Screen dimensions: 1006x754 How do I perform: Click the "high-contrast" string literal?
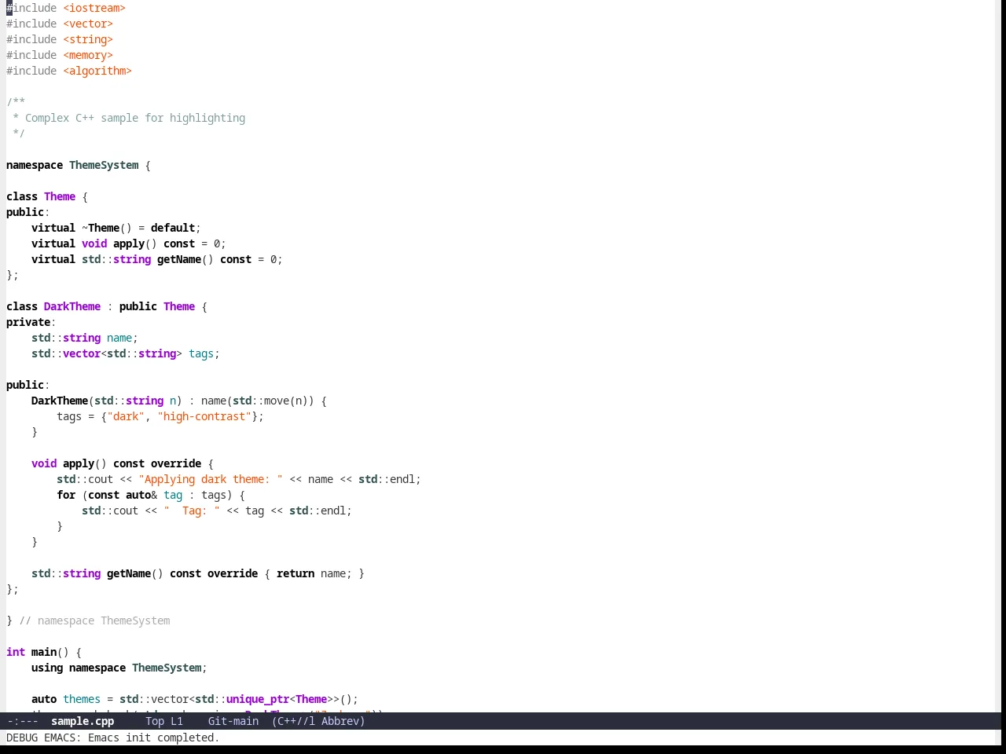point(204,416)
